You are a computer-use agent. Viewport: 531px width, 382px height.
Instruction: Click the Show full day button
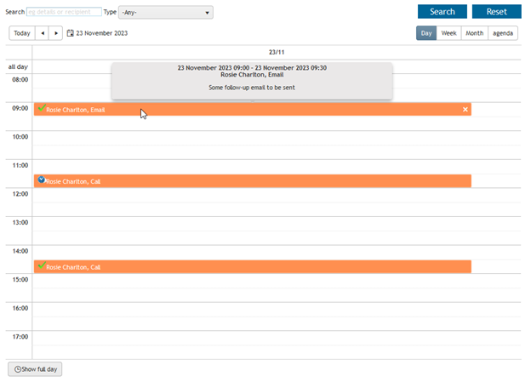tap(35, 369)
